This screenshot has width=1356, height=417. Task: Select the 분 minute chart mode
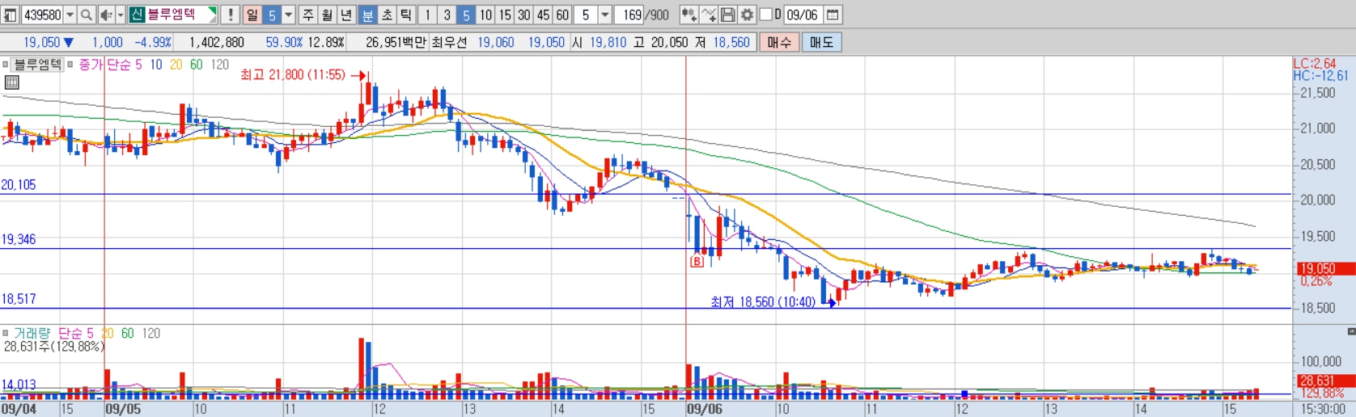click(x=367, y=15)
